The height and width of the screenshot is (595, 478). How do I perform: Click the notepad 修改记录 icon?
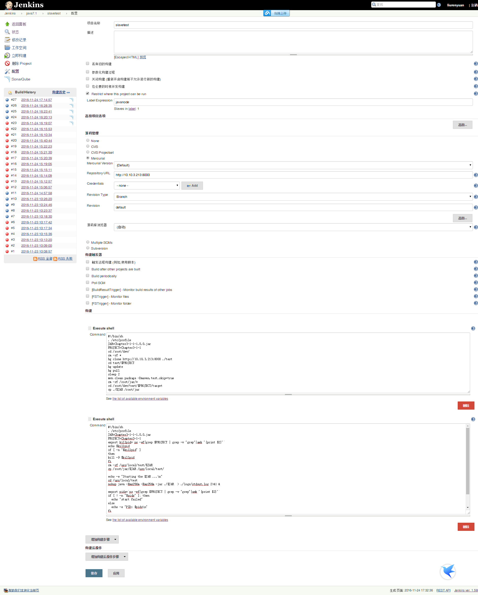point(7,40)
